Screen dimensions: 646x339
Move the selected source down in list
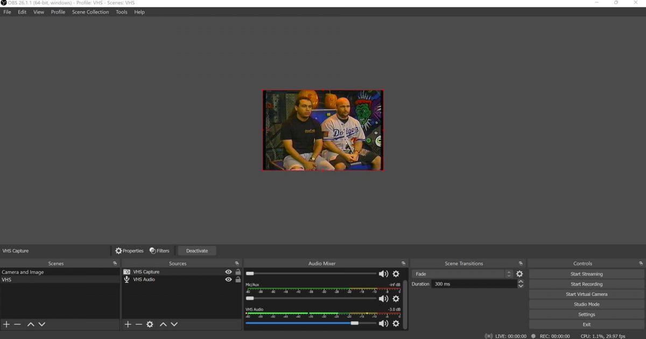[x=174, y=324]
